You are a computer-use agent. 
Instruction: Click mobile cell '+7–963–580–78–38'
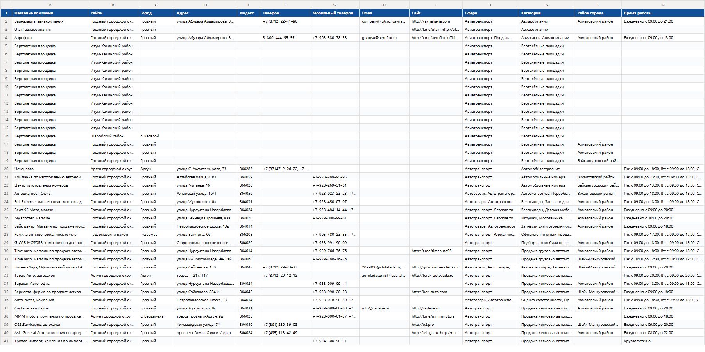335,38
